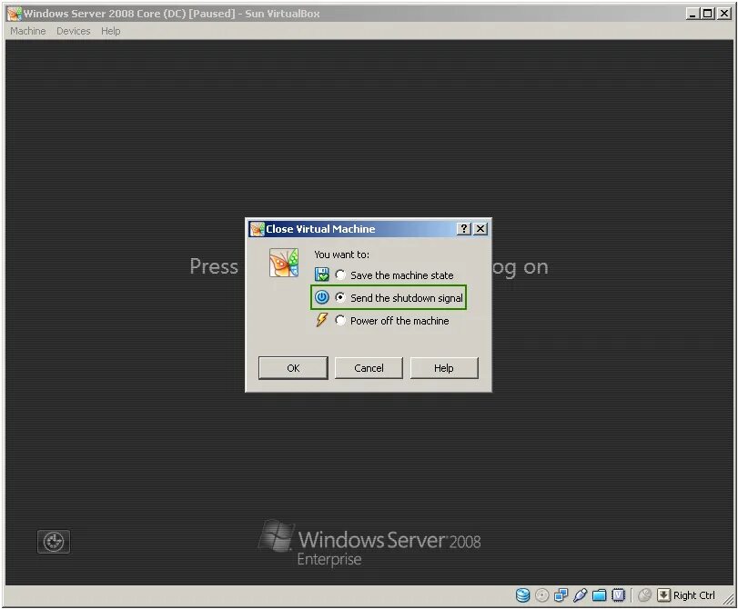Select Send the shutdown signal radio

[340, 297]
